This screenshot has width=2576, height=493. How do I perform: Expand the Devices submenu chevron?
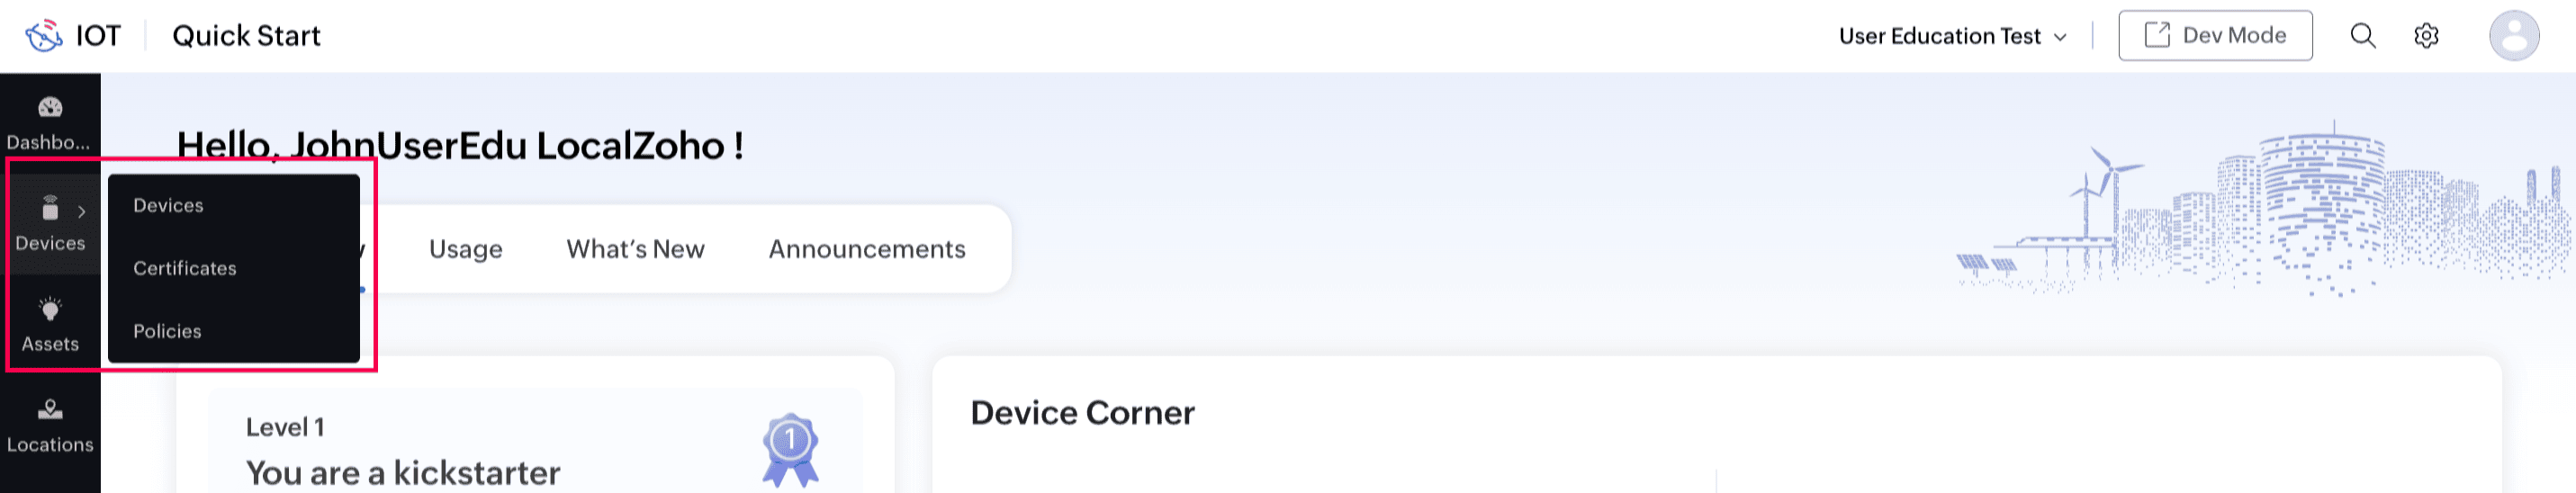pos(82,212)
